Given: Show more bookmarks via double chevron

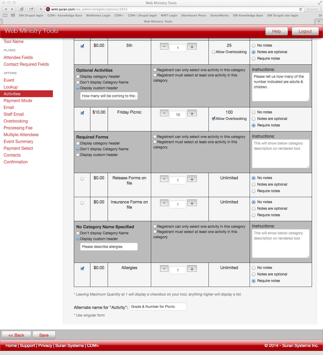Looking at the screenshot, I should pyautogui.click(x=320, y=15).
